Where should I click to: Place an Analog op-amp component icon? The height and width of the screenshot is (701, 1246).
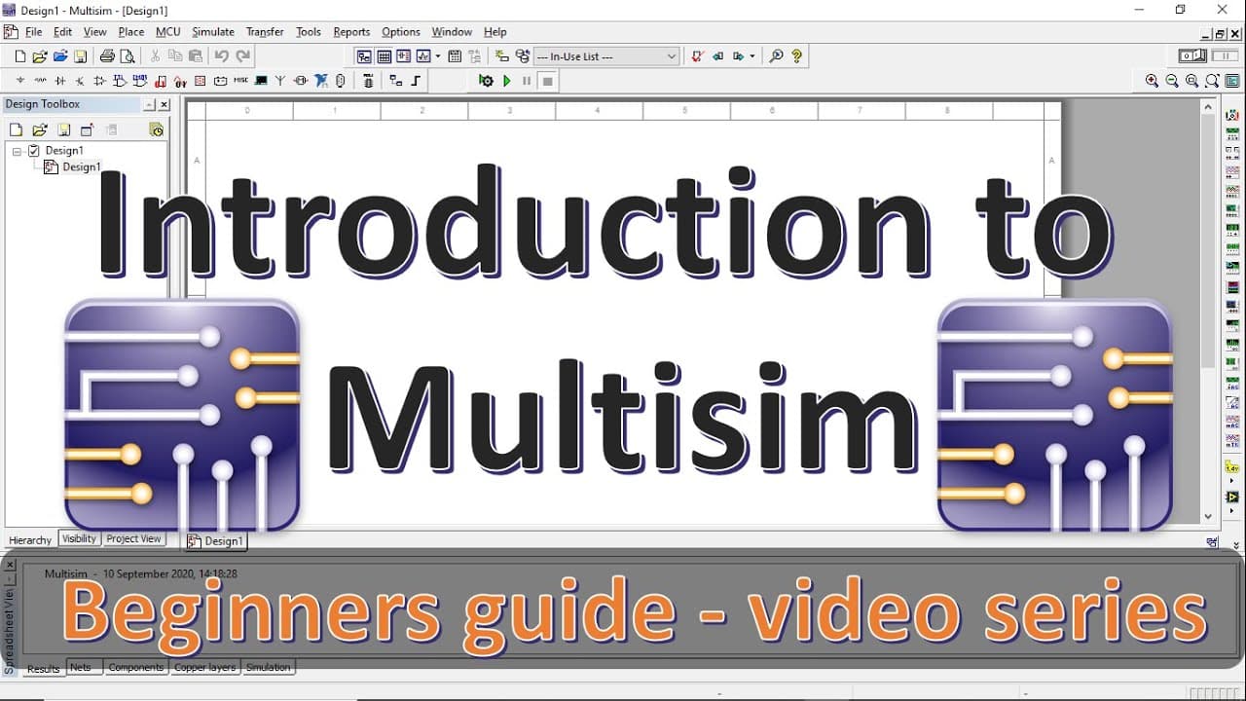(100, 81)
